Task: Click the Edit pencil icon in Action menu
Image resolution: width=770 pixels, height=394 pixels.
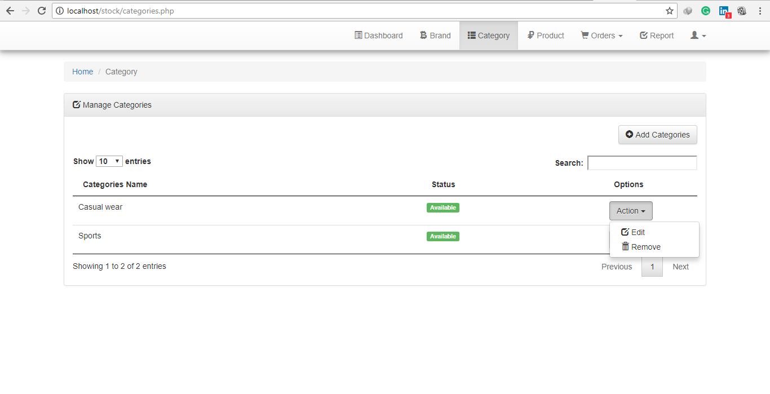Action: (625, 231)
